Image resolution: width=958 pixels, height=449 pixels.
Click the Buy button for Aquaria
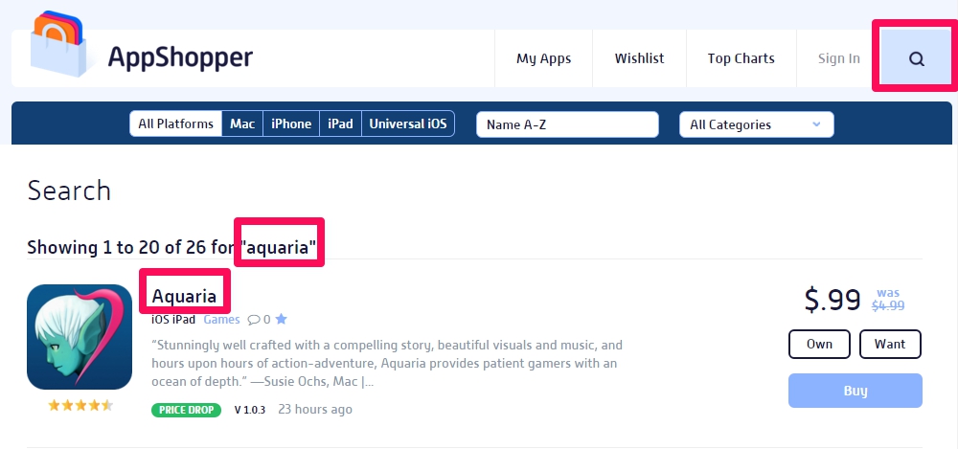(855, 391)
